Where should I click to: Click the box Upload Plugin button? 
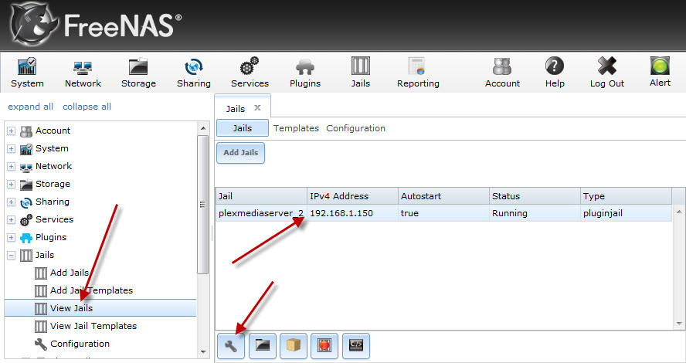coord(294,345)
